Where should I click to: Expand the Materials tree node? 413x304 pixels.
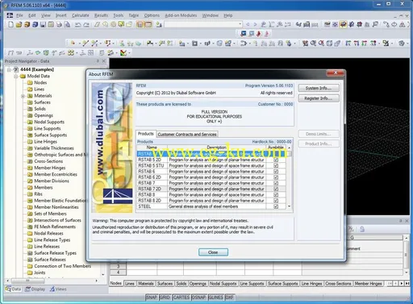coord(23,96)
